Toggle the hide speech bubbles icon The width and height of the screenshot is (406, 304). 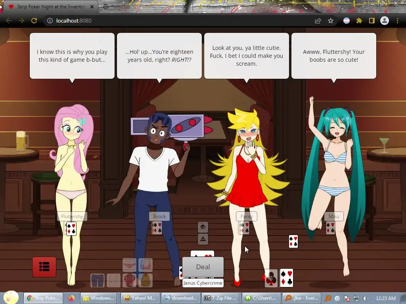(x=203, y=227)
